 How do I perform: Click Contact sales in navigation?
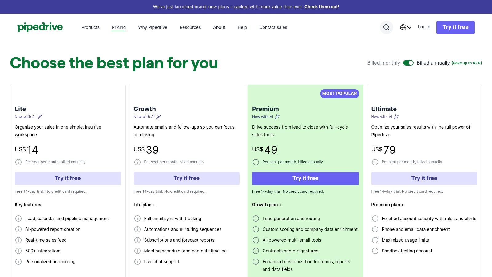[273, 27]
